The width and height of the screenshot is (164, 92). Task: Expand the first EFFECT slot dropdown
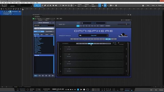pyautogui.click(x=69, y=47)
